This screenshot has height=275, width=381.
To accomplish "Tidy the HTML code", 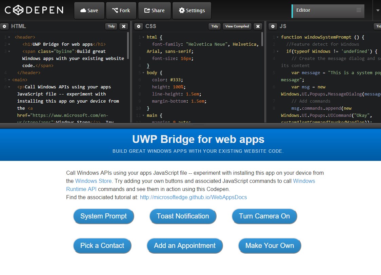I will pyautogui.click(x=111, y=26).
